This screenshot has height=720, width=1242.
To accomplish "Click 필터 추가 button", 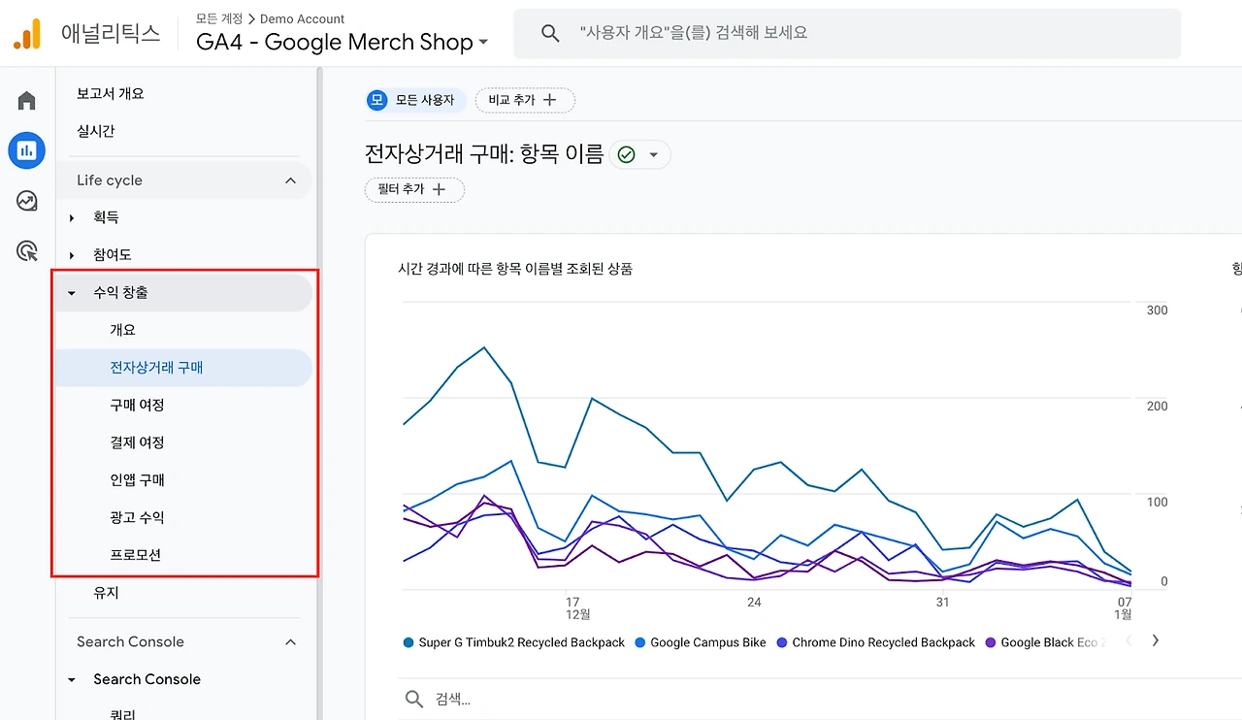I will (414, 189).
